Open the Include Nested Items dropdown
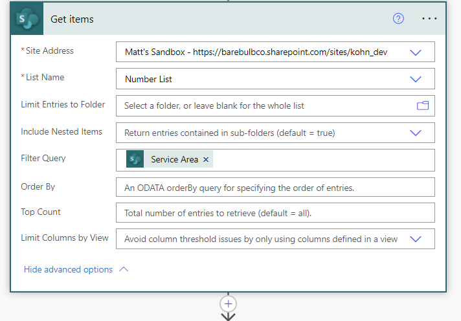461x321 pixels. (x=416, y=133)
